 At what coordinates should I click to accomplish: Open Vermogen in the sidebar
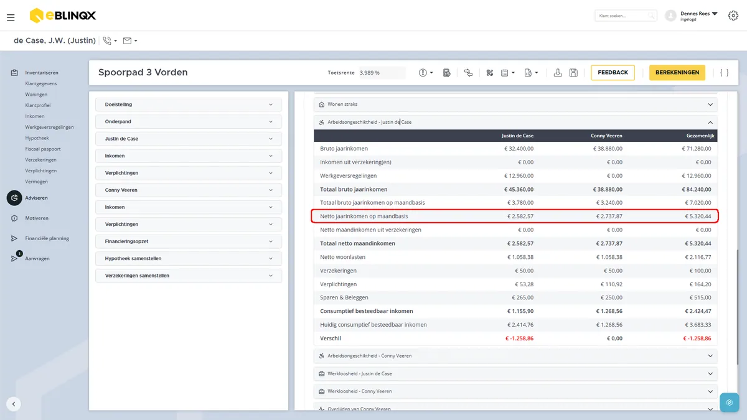pos(37,182)
